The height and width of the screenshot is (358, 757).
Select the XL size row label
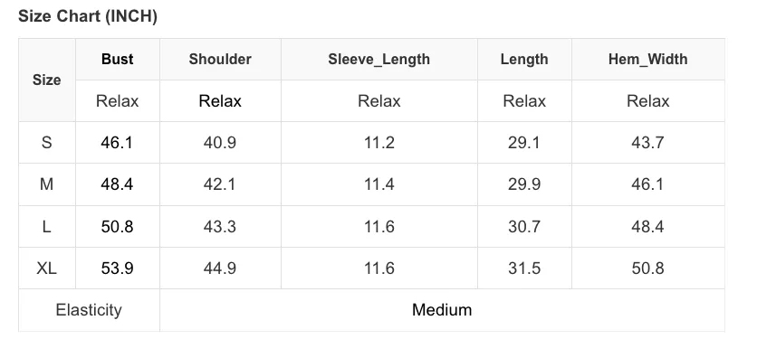pyautogui.click(x=47, y=268)
